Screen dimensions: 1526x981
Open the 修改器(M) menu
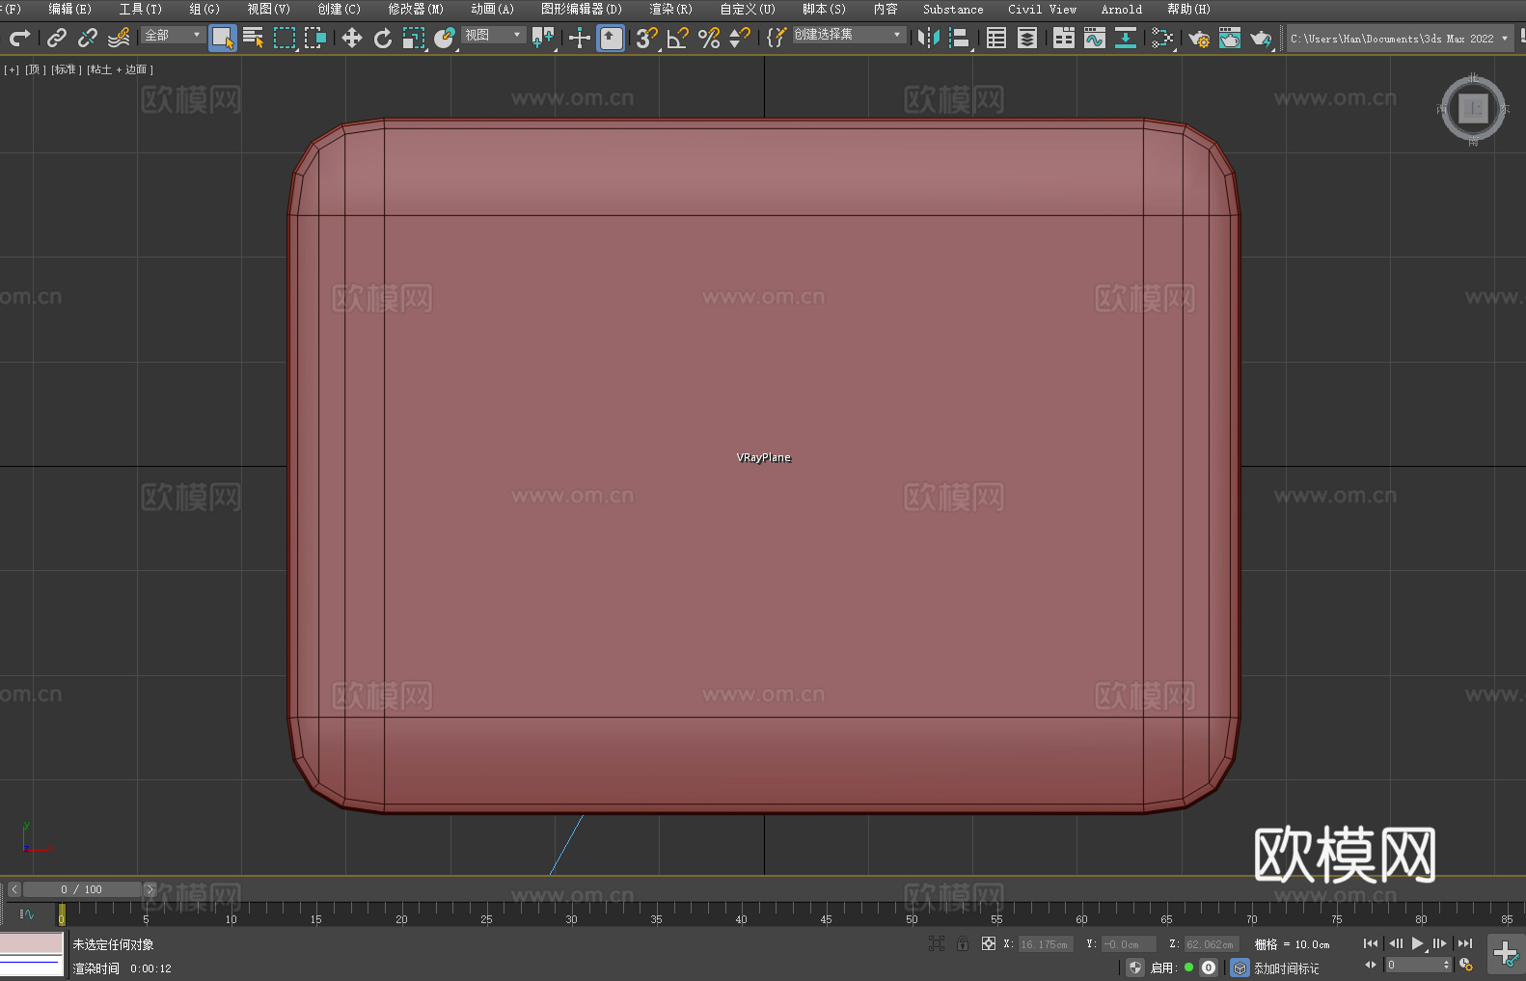(415, 9)
